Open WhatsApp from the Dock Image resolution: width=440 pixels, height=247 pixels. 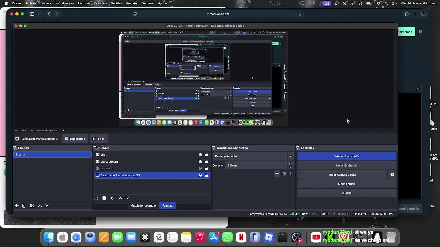(x=228, y=237)
